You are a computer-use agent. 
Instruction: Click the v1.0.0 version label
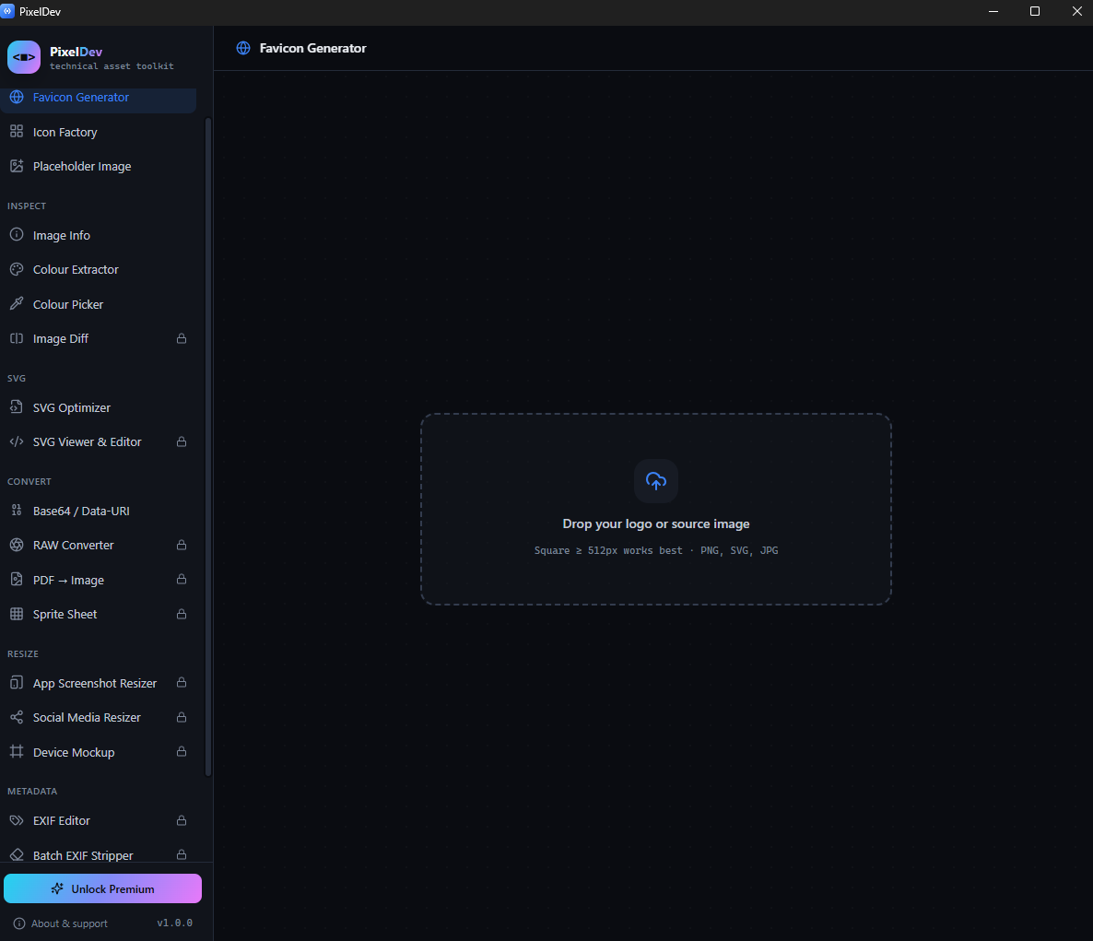pyautogui.click(x=174, y=923)
